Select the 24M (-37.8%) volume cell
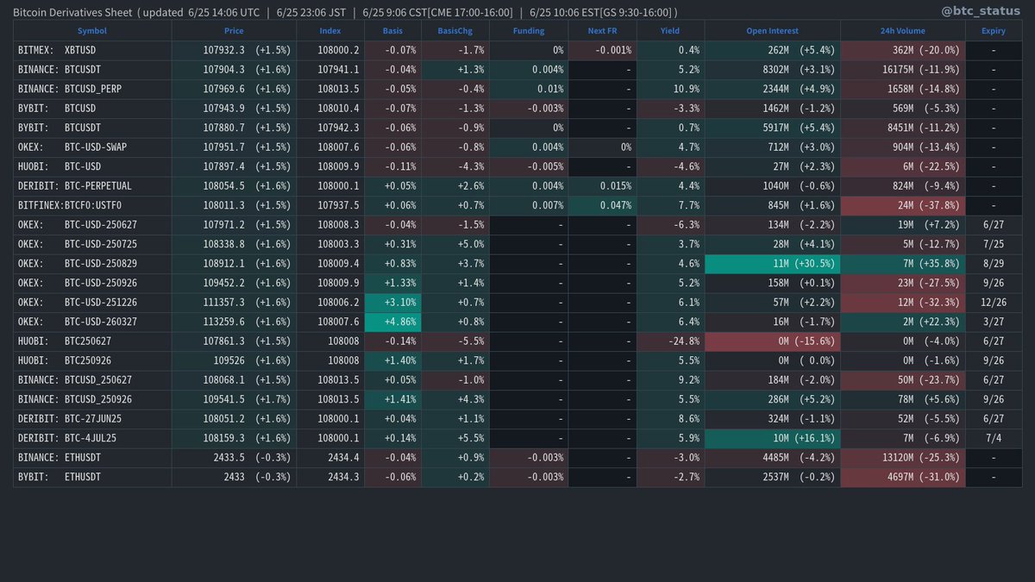Viewport: 1035px width, 582px height. (902, 206)
